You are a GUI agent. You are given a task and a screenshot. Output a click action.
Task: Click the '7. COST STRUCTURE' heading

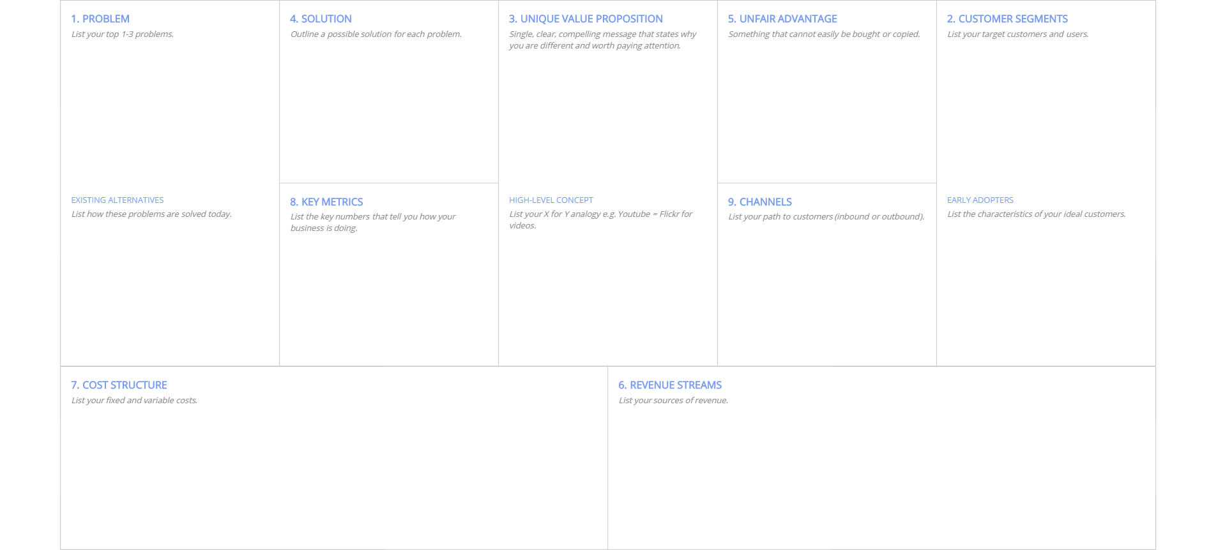click(119, 385)
